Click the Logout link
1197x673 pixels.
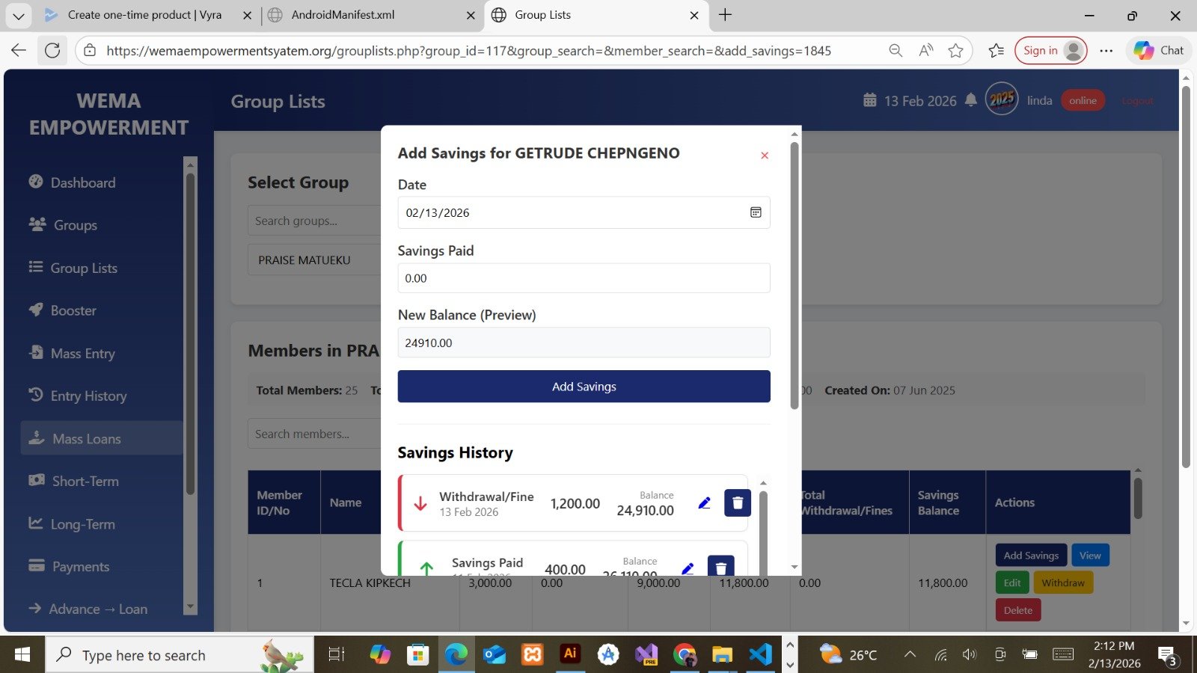[x=1137, y=99]
